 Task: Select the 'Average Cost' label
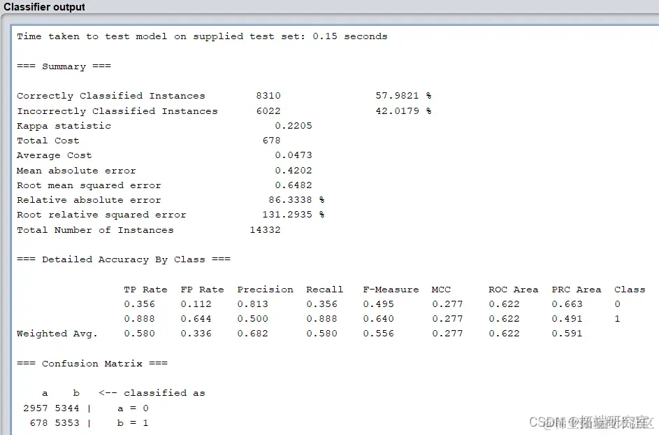[x=55, y=155]
